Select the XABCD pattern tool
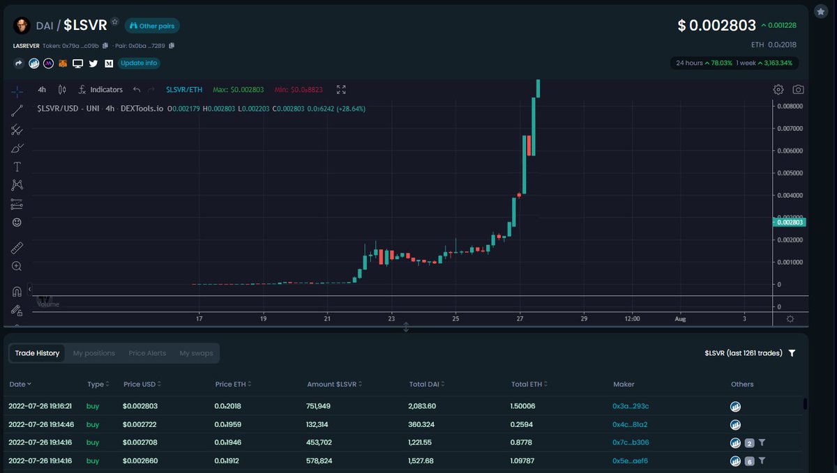Screen dimensions: 837x473 click(x=17, y=185)
